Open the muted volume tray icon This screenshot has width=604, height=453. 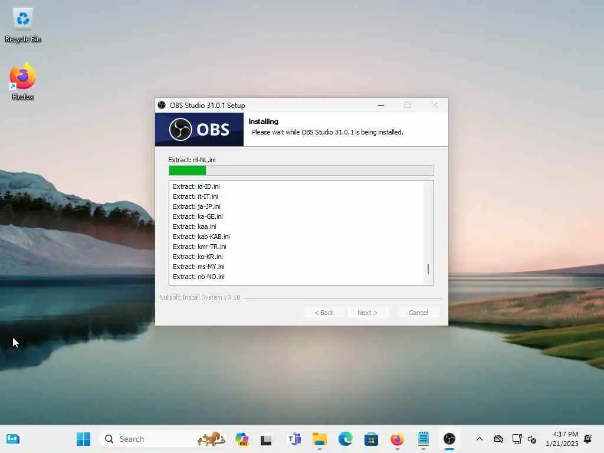[532, 439]
